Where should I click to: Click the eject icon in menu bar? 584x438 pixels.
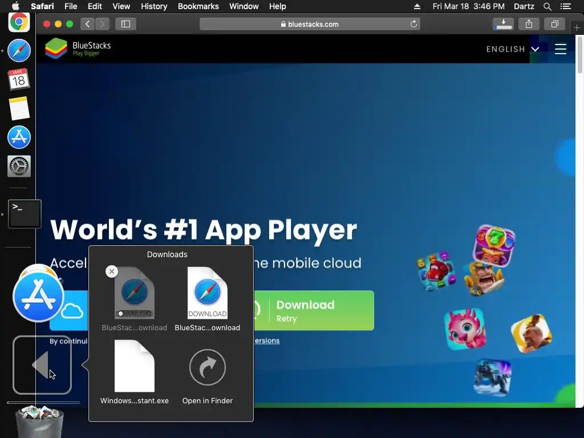coord(417,6)
